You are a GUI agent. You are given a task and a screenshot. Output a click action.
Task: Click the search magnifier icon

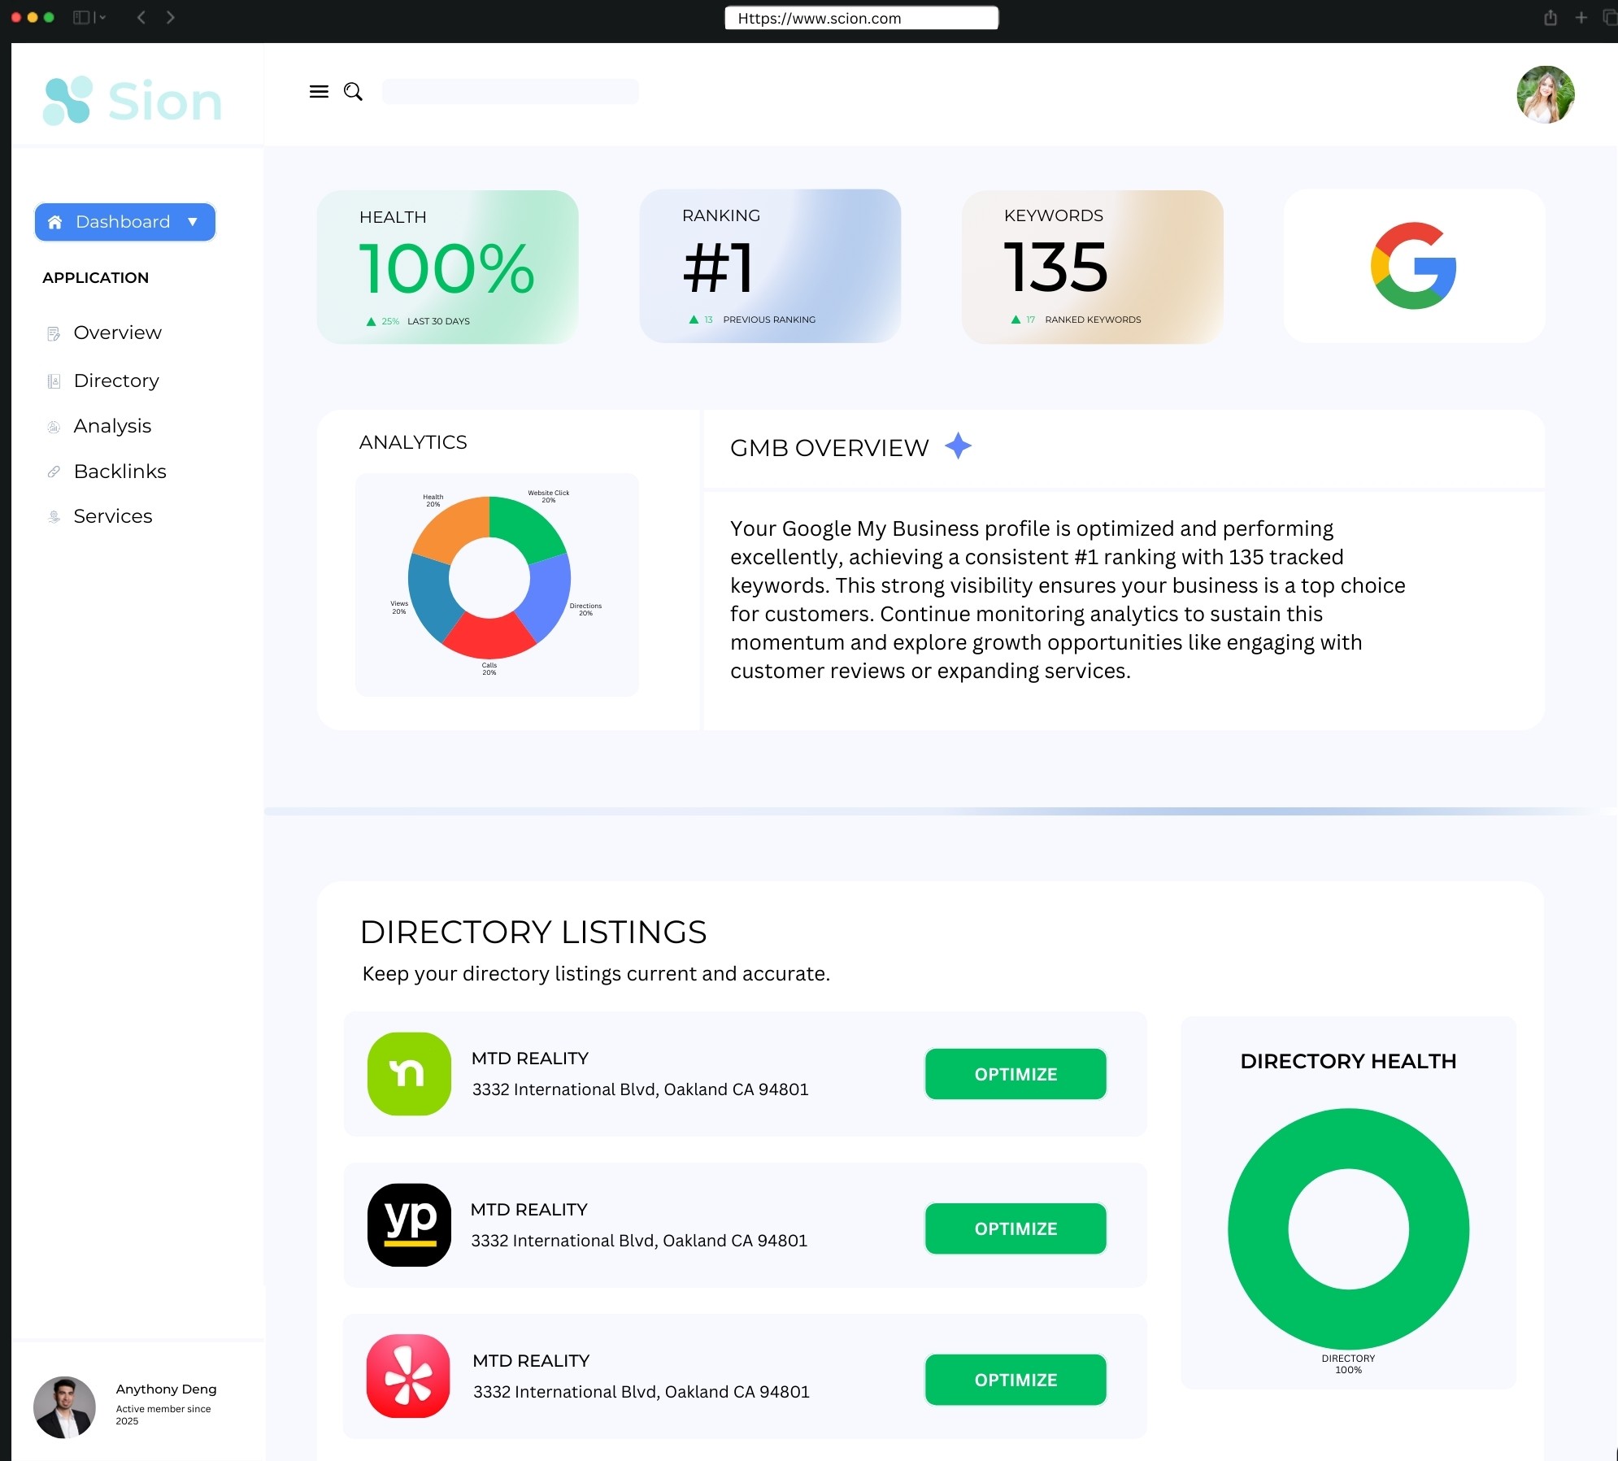click(353, 92)
